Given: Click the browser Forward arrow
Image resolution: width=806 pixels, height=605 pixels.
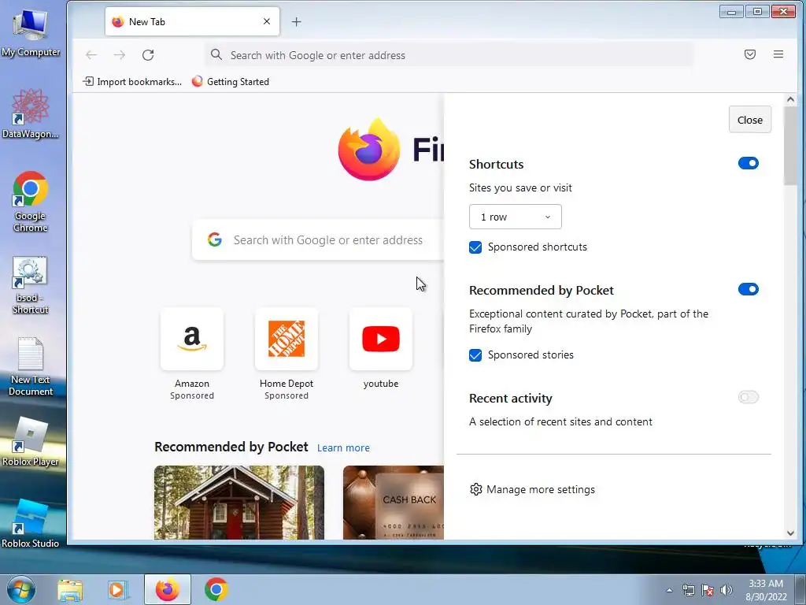Looking at the screenshot, I should [x=120, y=55].
